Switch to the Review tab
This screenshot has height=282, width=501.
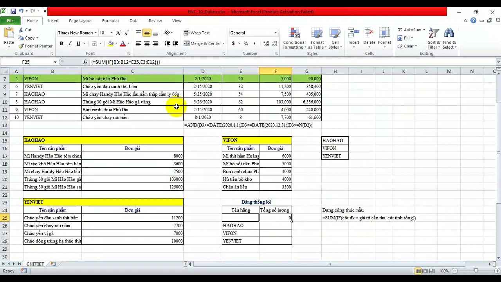(155, 21)
